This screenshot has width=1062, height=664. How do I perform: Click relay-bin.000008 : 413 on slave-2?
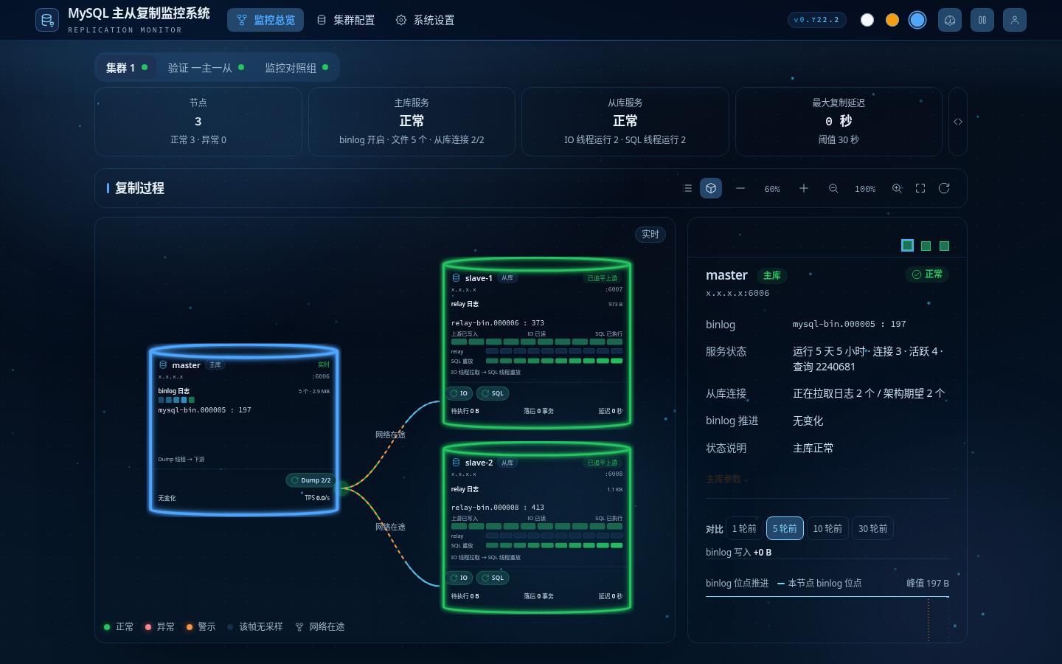click(498, 508)
